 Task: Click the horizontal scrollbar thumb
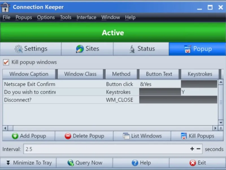(x=10, y=128)
